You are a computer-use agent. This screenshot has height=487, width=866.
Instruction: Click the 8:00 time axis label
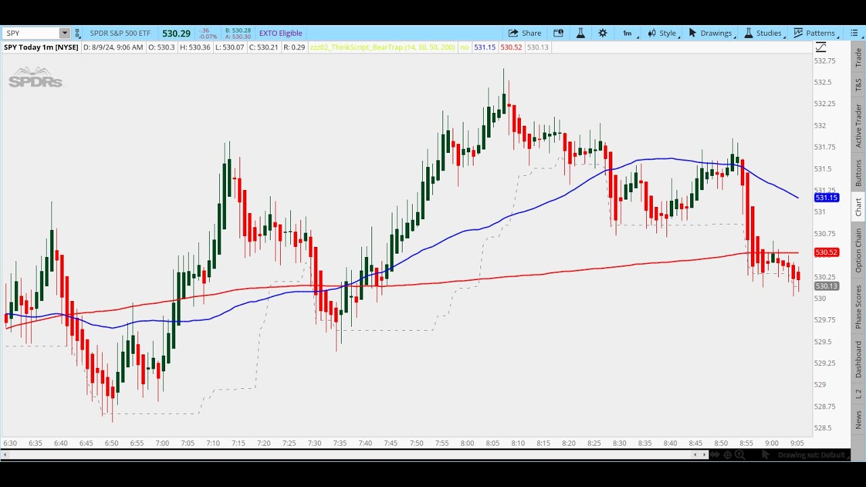[467, 443]
